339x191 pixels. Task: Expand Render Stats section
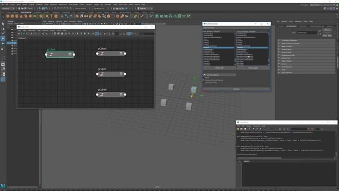306,58
